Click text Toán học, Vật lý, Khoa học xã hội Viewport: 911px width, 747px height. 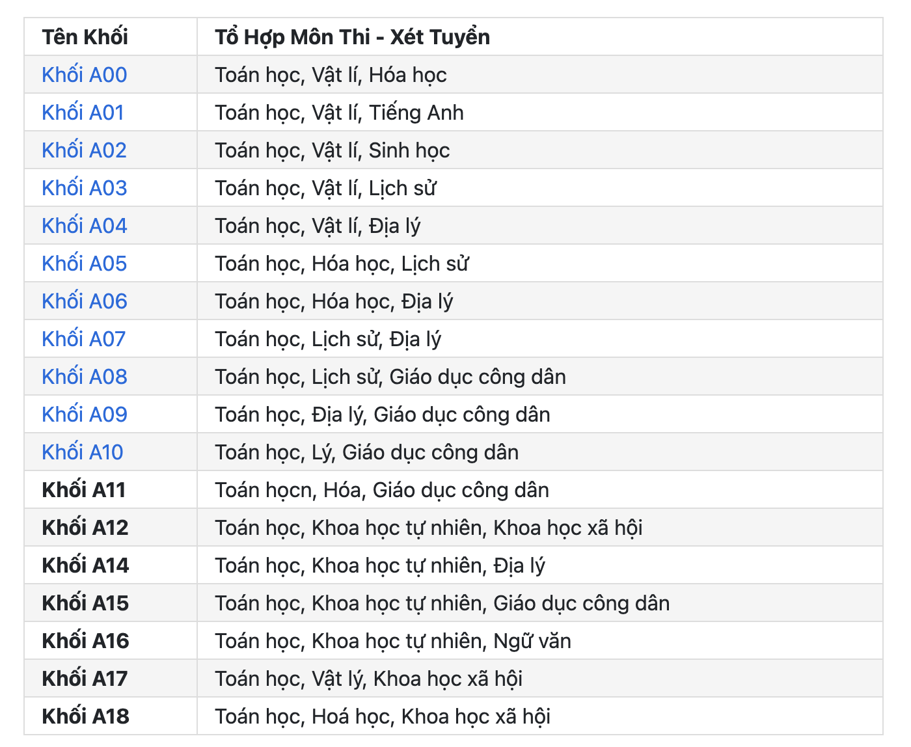click(369, 679)
